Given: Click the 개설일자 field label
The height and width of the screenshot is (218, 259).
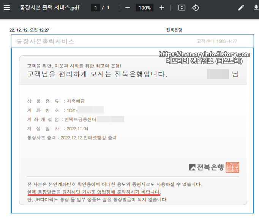Looking at the screenshot, I should coord(43,128).
